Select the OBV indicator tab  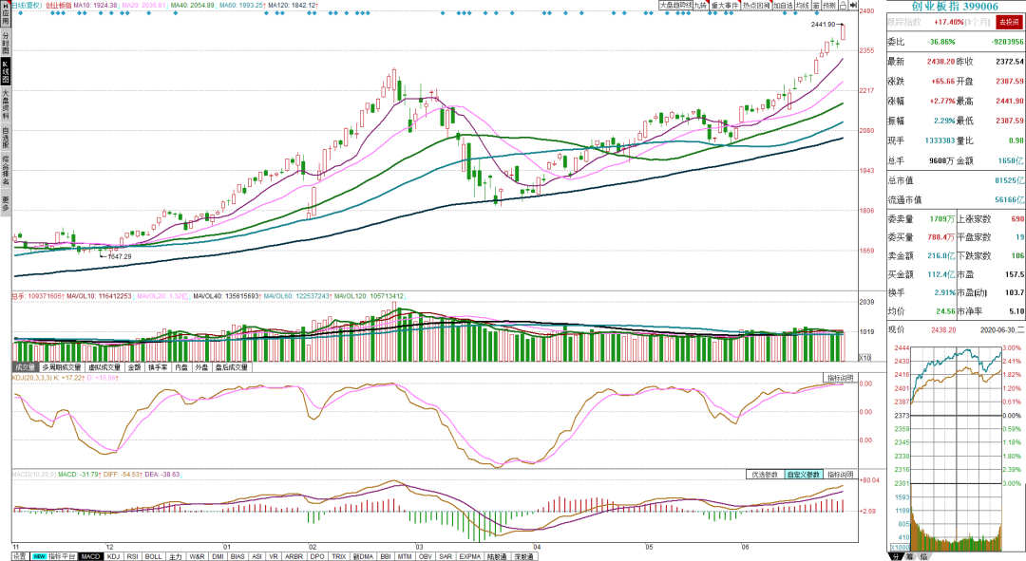tap(426, 556)
